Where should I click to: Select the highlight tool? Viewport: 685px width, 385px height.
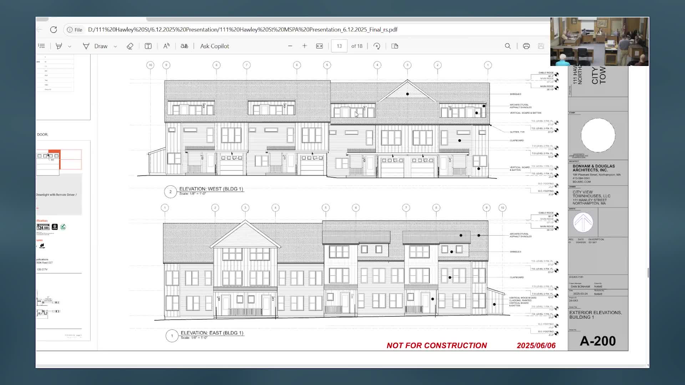click(x=59, y=46)
